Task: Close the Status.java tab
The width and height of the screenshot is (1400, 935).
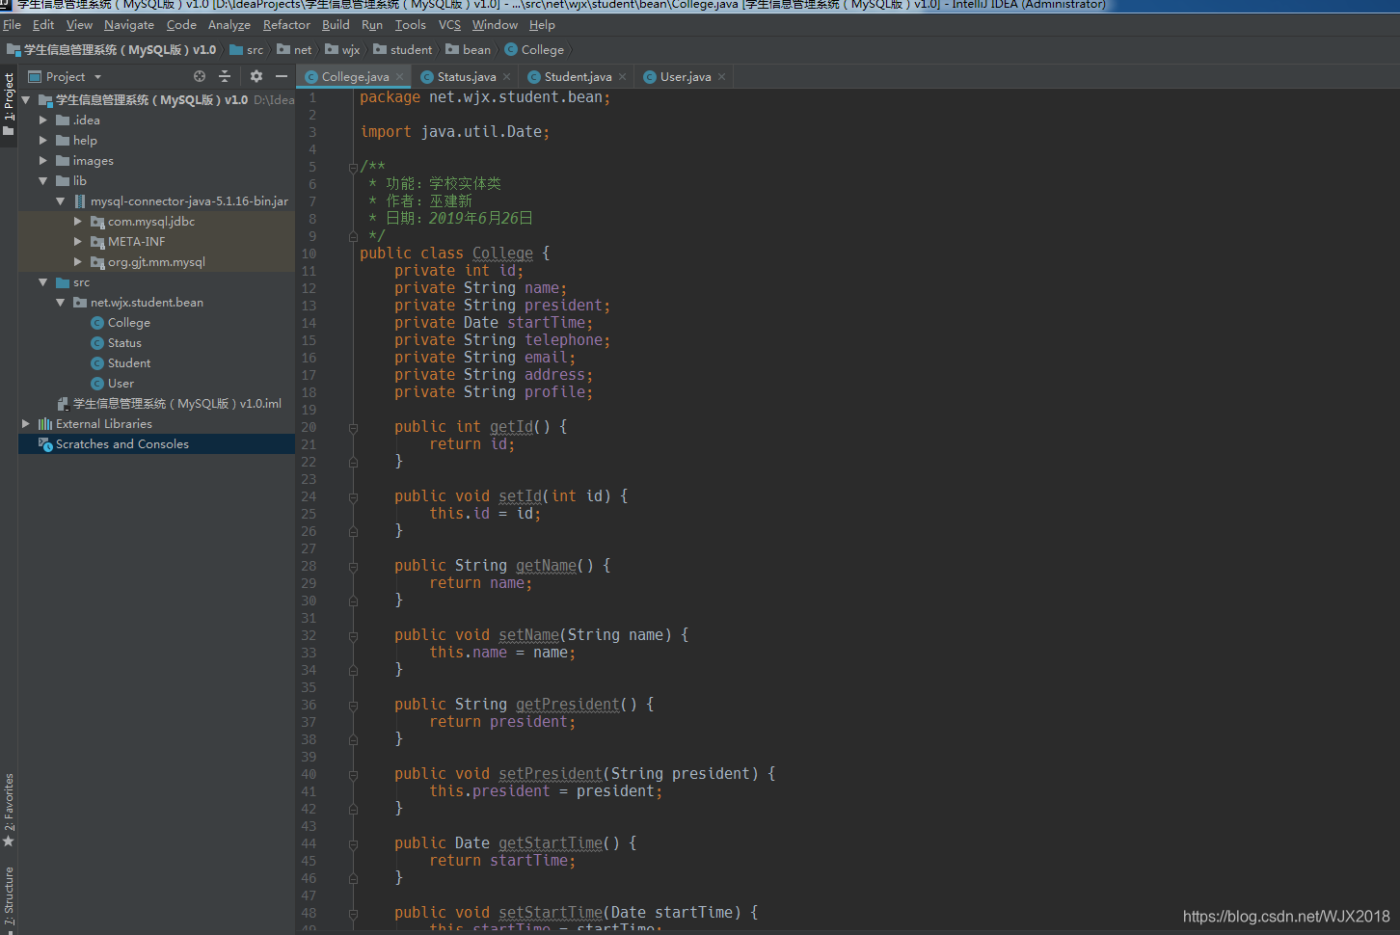Action: pos(506,77)
